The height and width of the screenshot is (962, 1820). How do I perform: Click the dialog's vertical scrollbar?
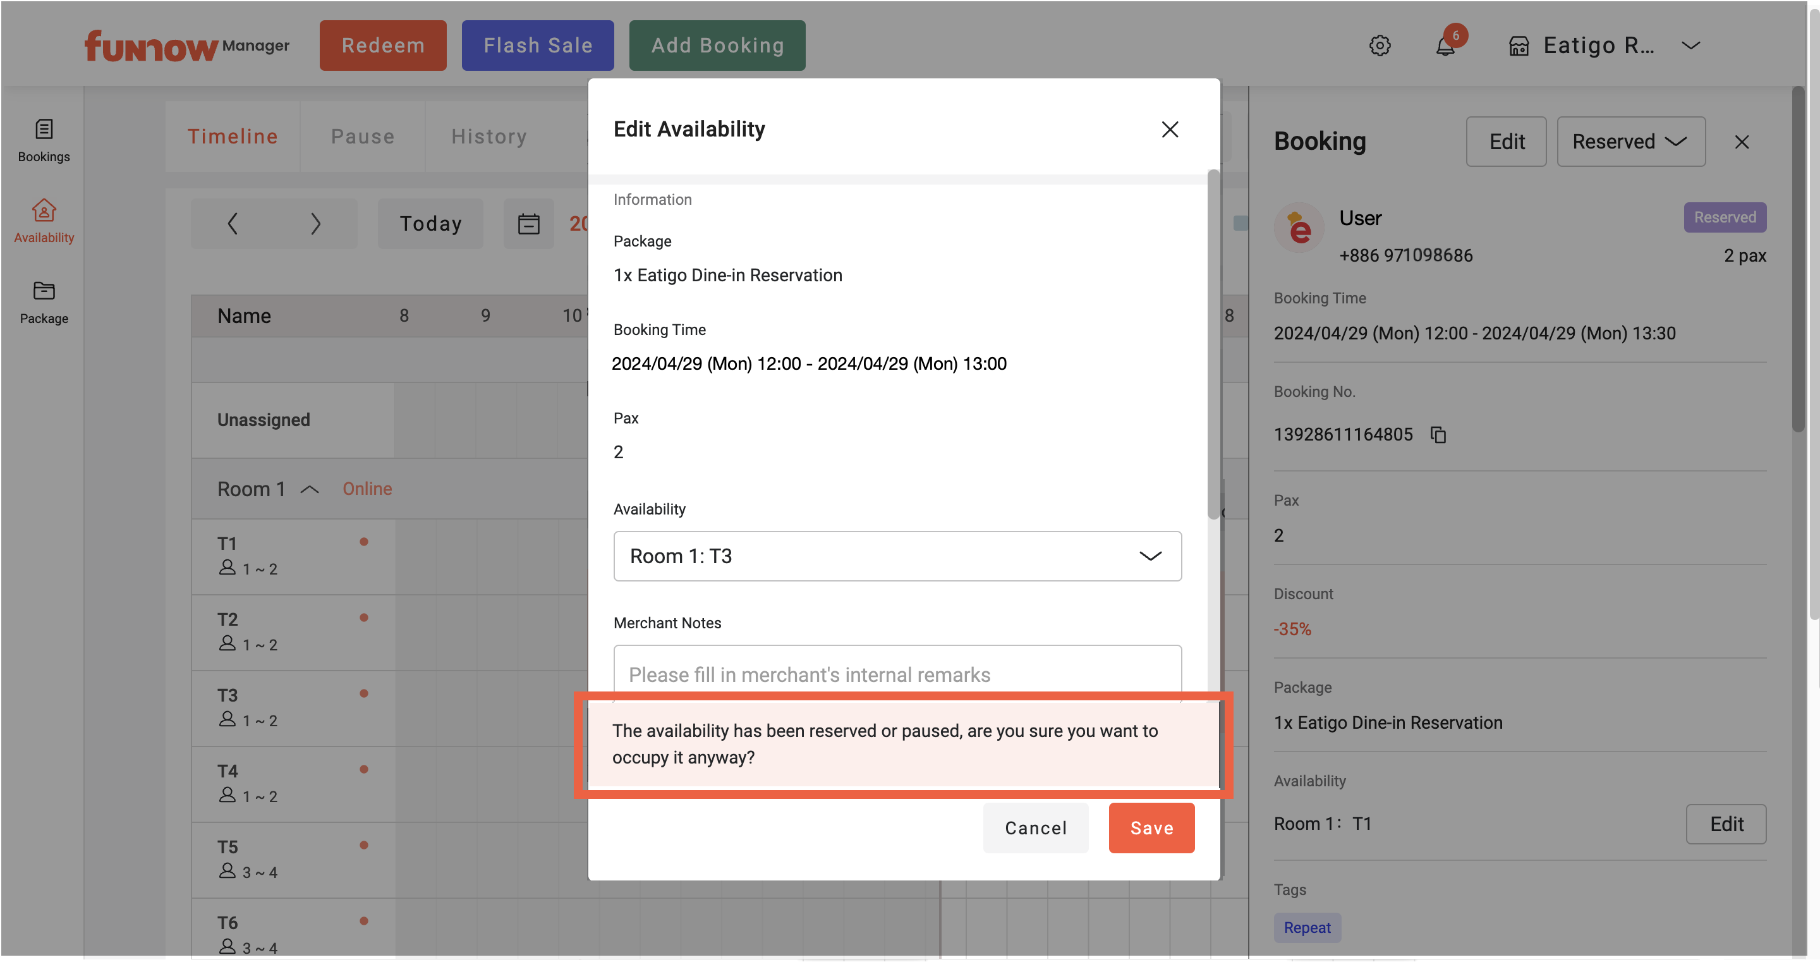[1213, 345]
